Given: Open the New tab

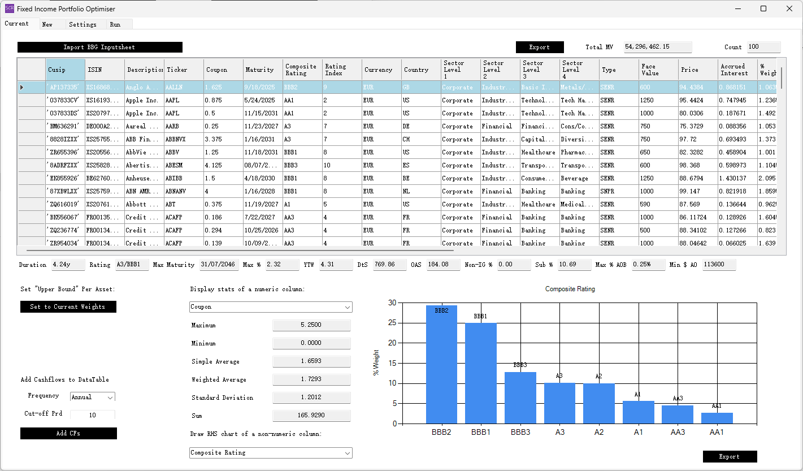Looking at the screenshot, I should [47, 24].
